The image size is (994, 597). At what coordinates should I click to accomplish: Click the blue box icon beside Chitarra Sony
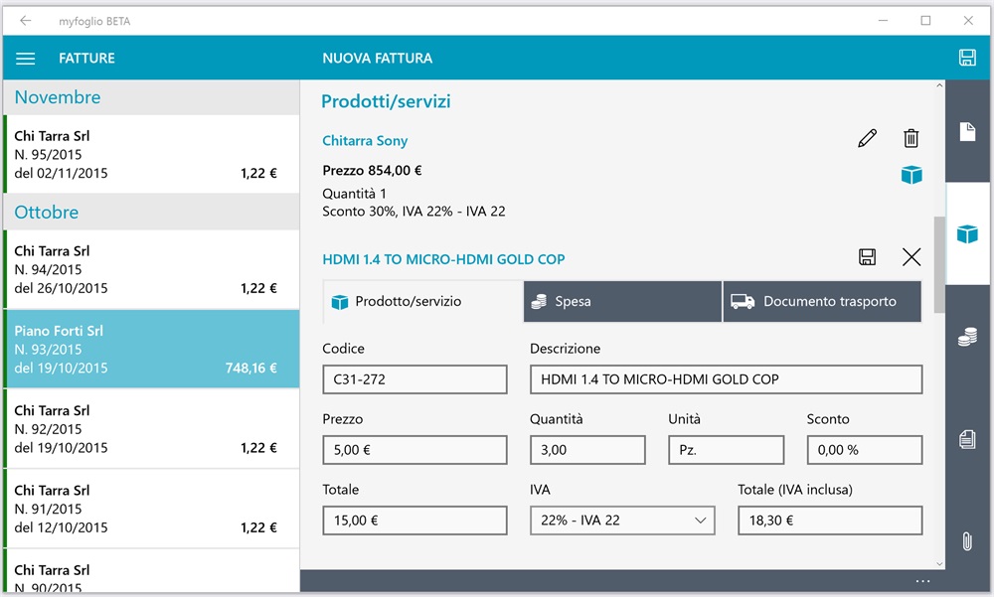[x=911, y=174]
